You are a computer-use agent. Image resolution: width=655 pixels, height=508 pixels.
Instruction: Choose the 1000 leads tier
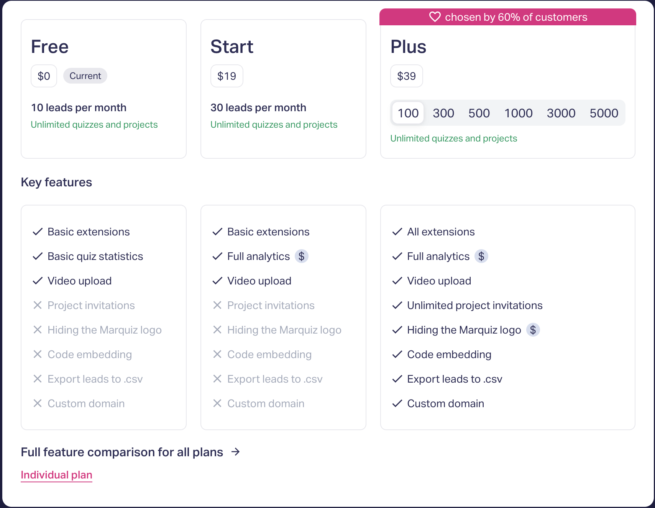click(x=518, y=113)
